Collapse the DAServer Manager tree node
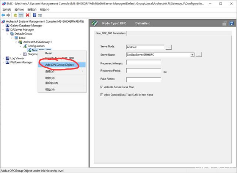Image resolution: width=237 pixels, height=173 pixels. coord(3,30)
